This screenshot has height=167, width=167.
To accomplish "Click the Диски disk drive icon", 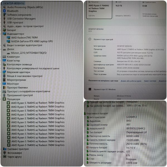I will pyautogui.click(x=4, y=49).
